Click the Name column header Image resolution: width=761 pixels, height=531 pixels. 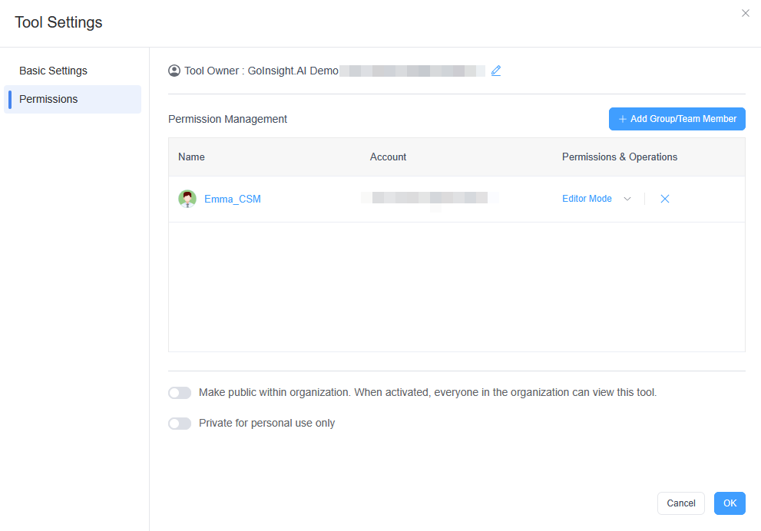point(191,157)
